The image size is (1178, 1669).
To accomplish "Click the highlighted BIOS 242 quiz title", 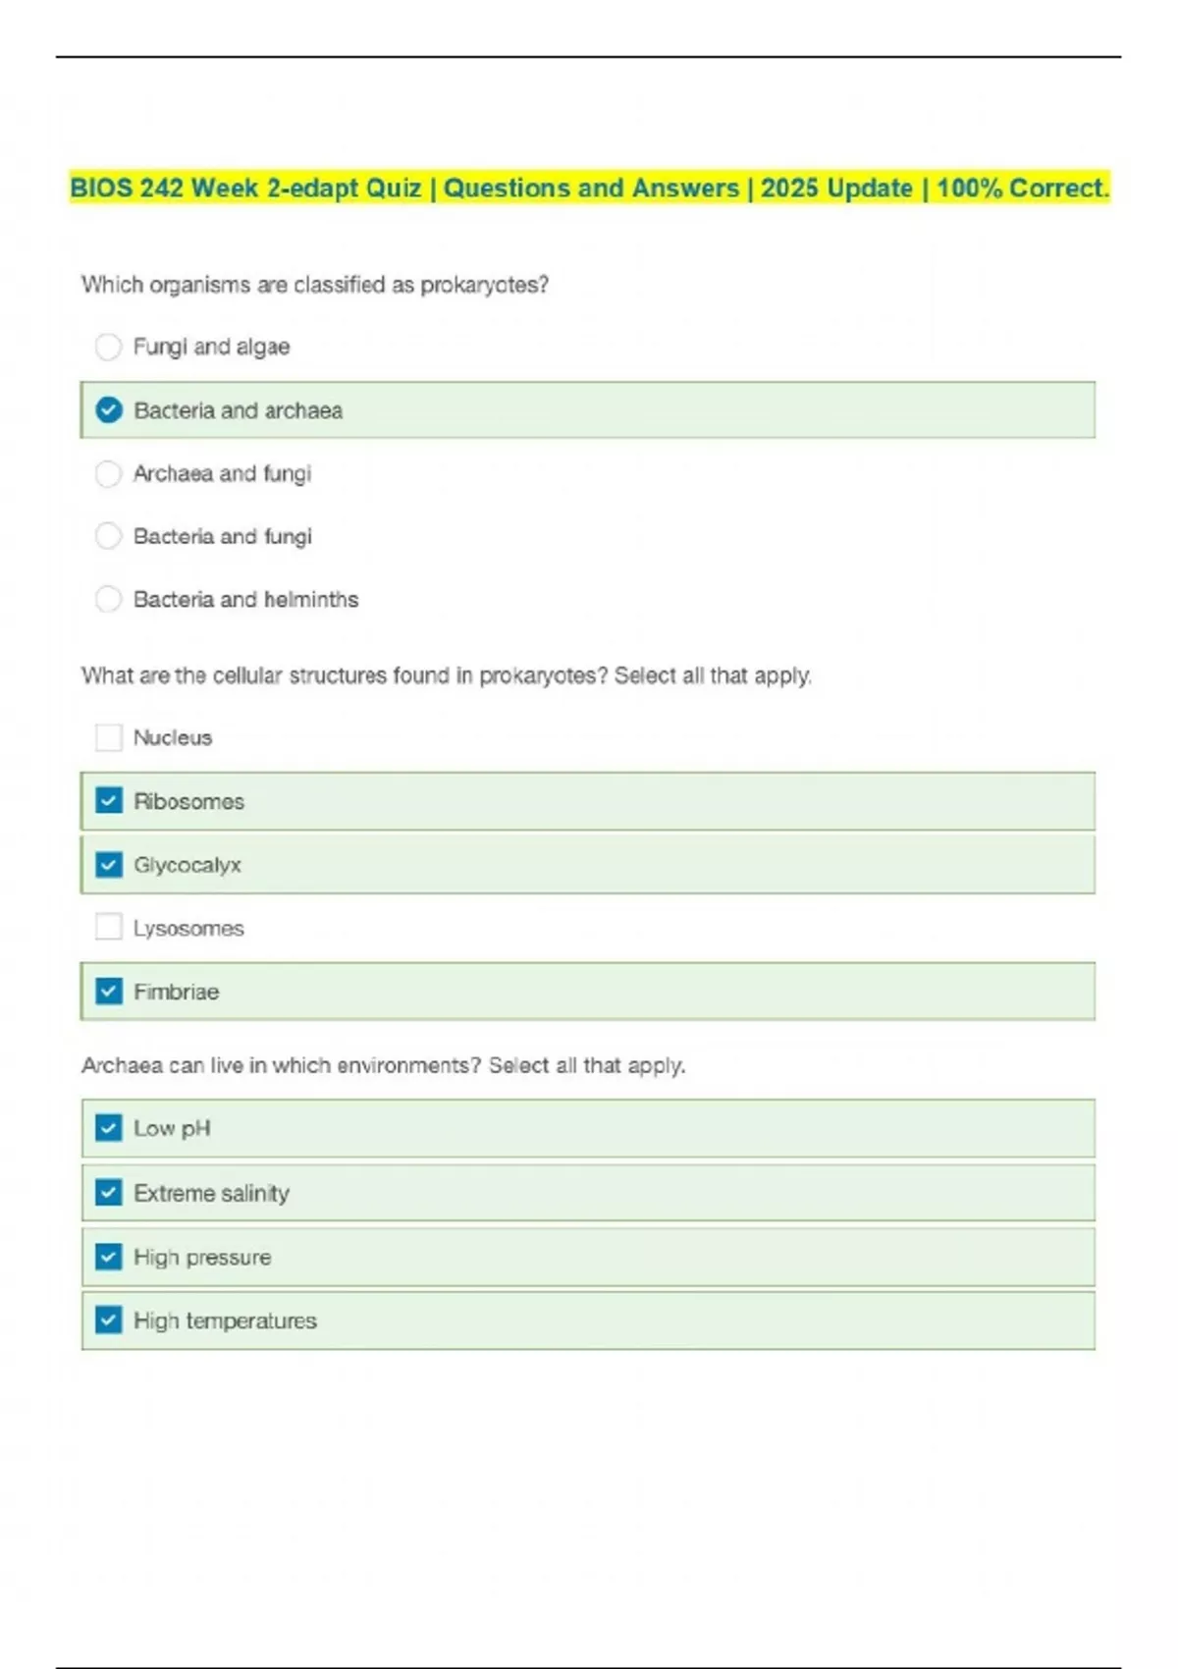I will tap(589, 188).
